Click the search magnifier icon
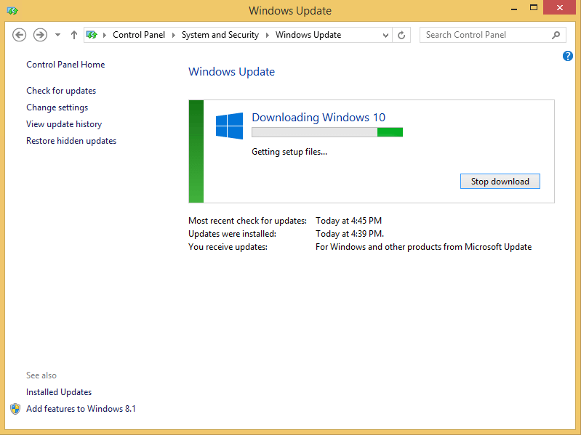Screen dimensions: 581x435 coord(556,35)
